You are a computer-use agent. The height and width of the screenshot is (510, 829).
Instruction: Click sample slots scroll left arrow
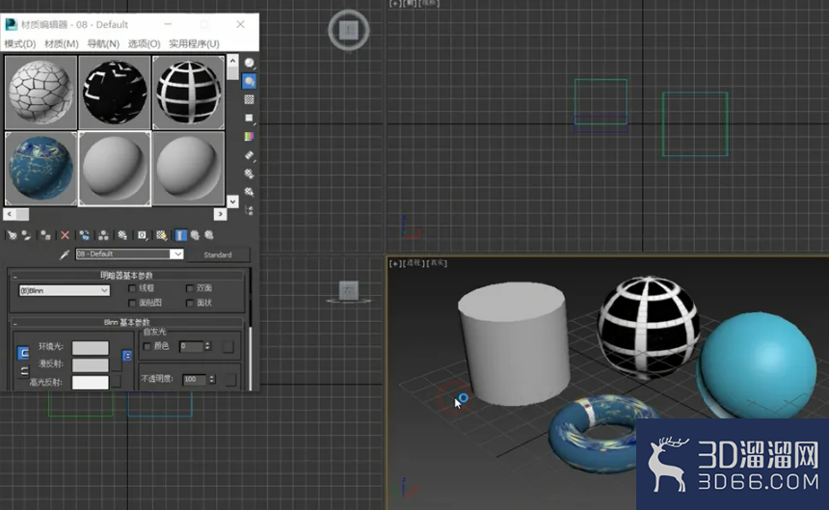point(10,214)
